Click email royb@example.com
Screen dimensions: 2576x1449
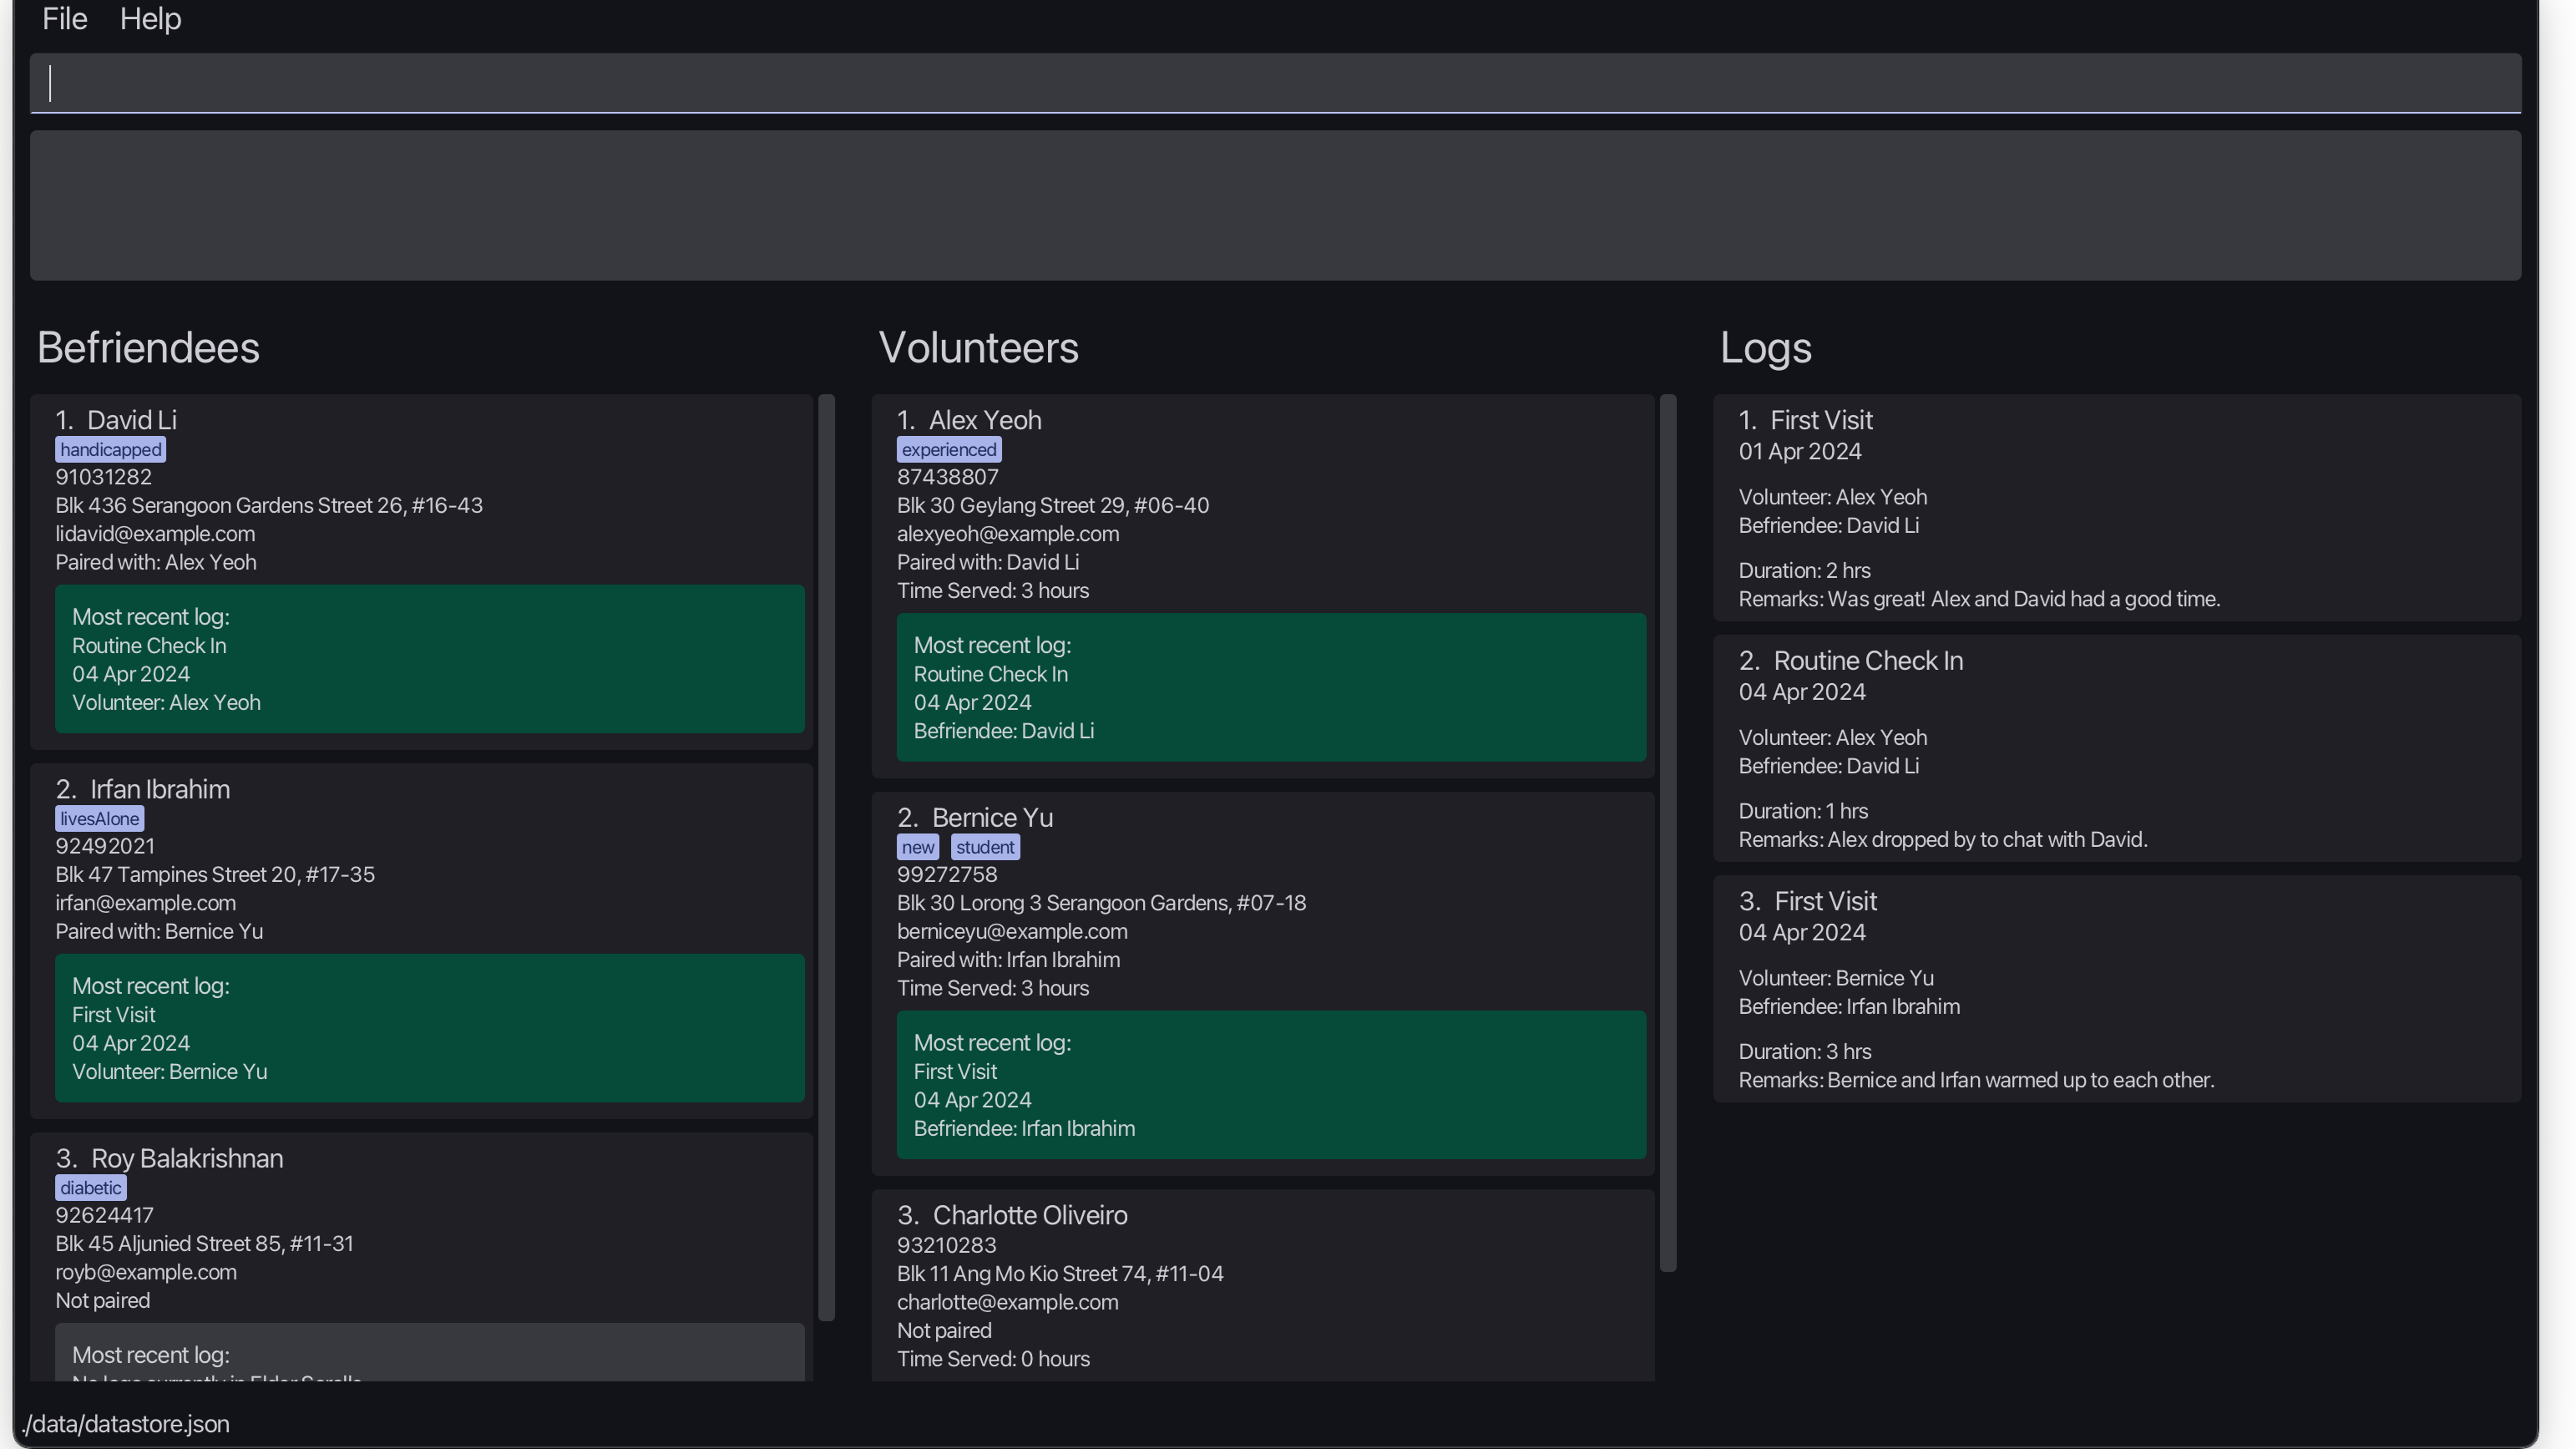pyautogui.click(x=146, y=1272)
